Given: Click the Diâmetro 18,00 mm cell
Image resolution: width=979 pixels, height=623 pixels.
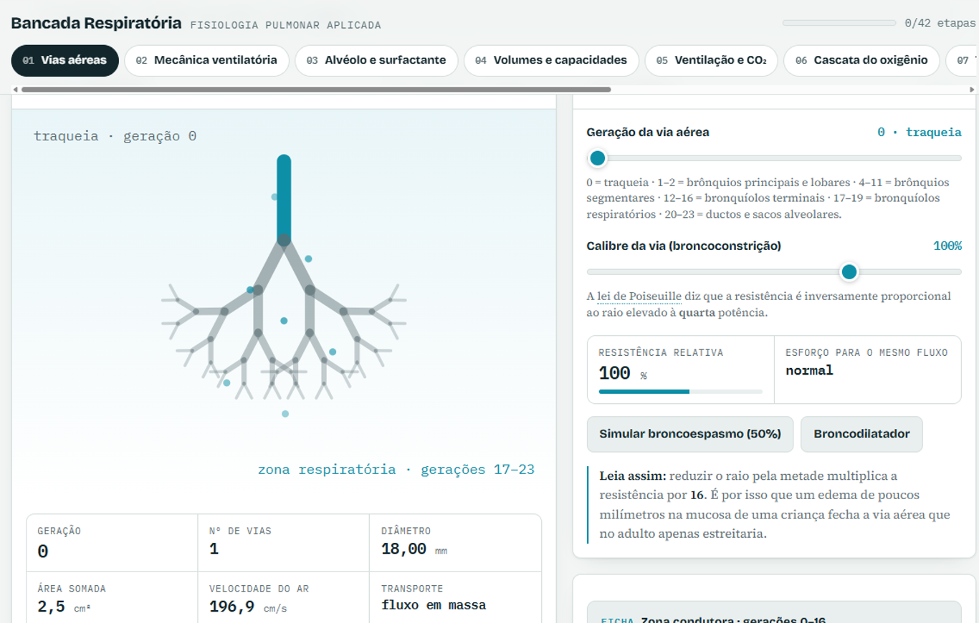Looking at the screenshot, I should coord(455,543).
